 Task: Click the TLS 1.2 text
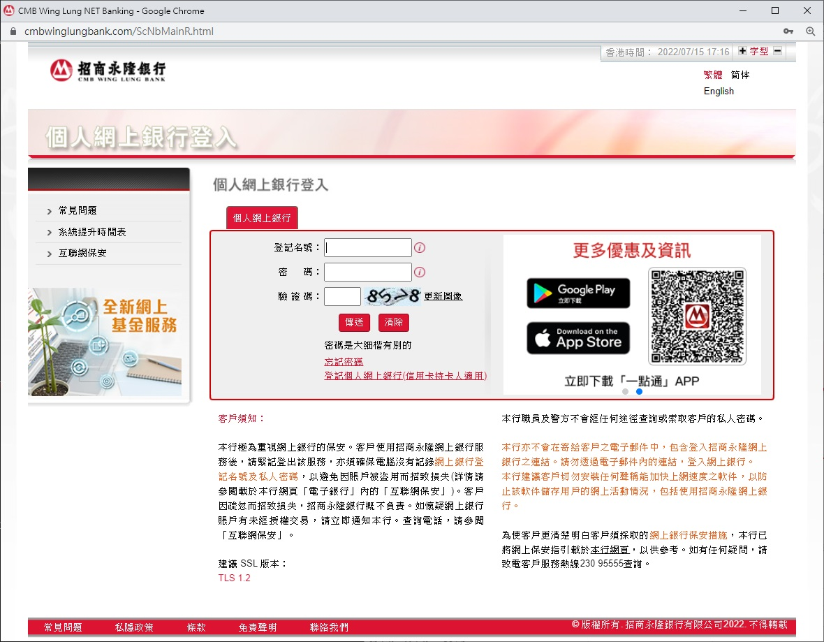[x=235, y=578]
